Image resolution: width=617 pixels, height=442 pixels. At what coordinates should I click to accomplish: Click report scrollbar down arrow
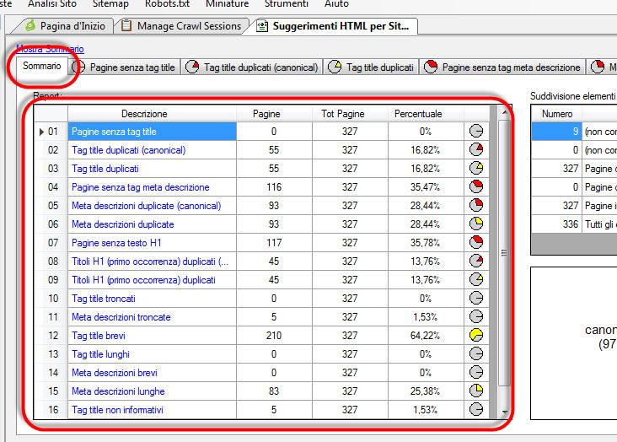[x=504, y=412]
